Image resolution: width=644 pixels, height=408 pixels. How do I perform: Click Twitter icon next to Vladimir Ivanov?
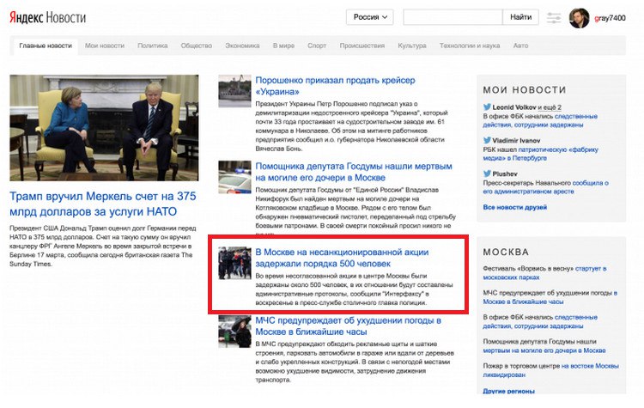point(487,140)
